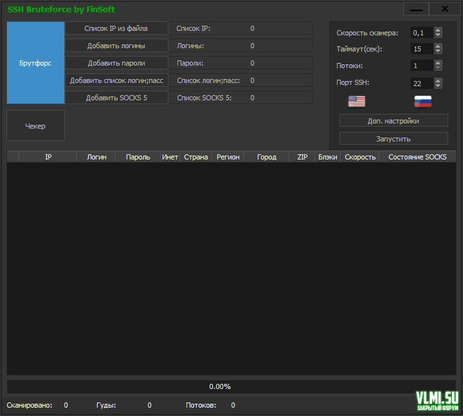Open Доп. настройки settings

click(x=394, y=121)
